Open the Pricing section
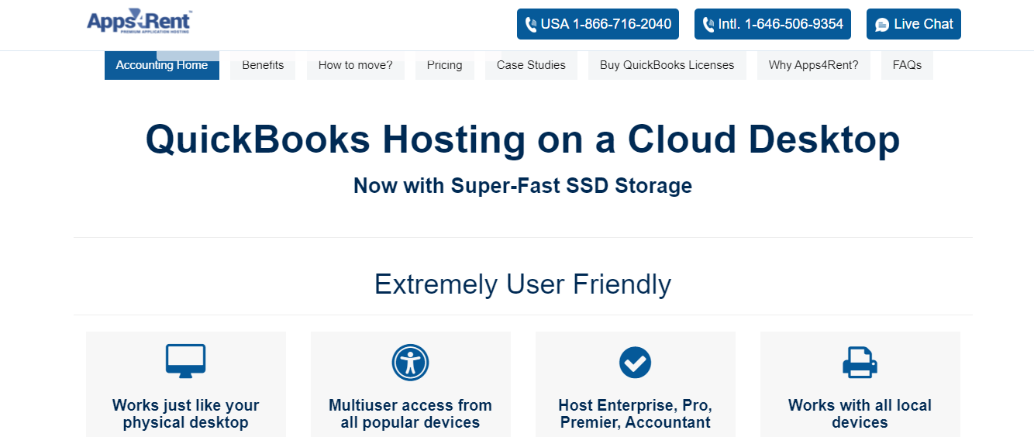 [x=444, y=66]
